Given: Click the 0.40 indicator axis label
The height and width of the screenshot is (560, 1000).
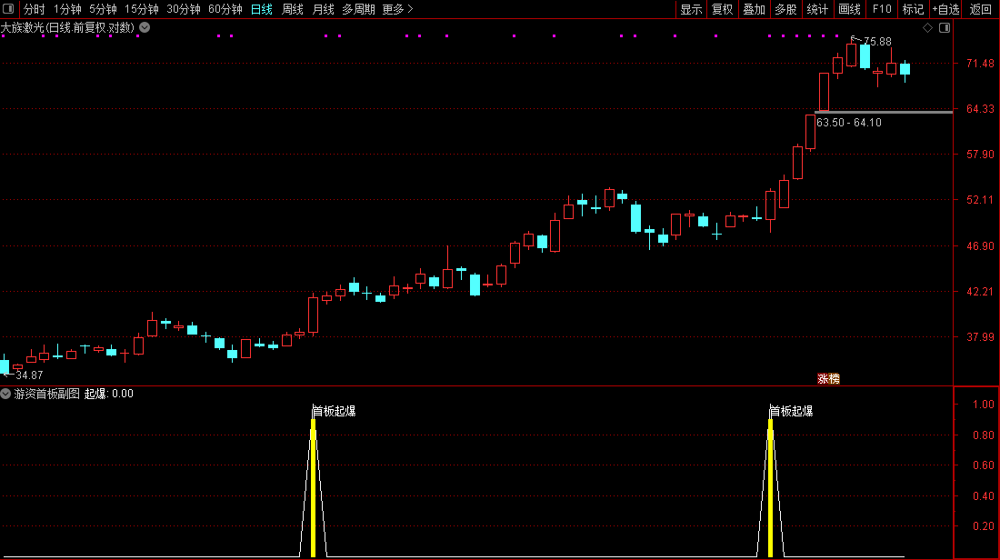Looking at the screenshot, I should tap(984, 495).
